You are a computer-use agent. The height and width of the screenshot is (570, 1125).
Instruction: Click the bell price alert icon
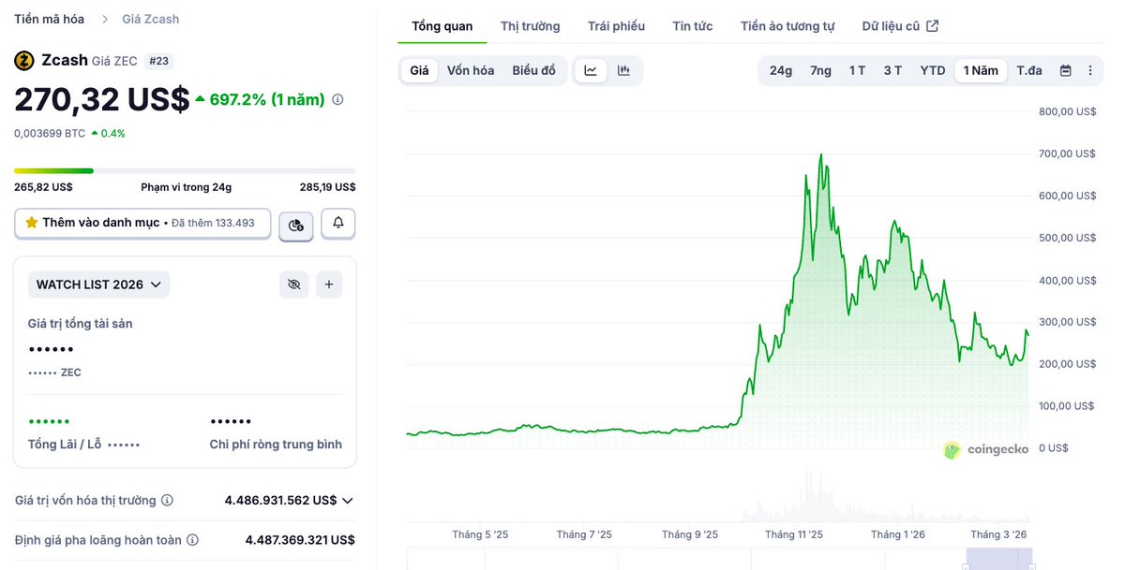click(338, 223)
